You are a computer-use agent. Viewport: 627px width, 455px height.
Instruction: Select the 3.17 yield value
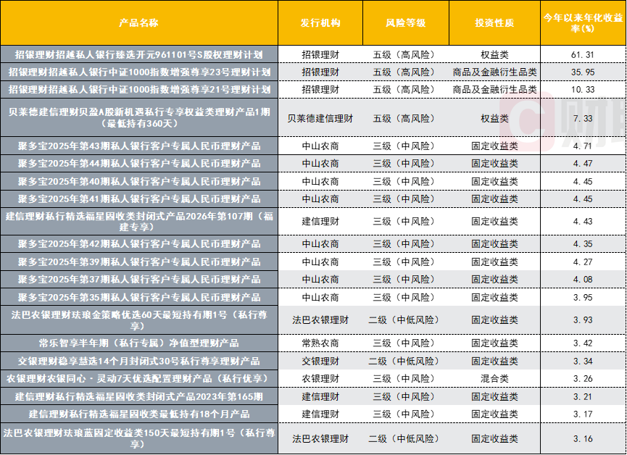point(583,414)
